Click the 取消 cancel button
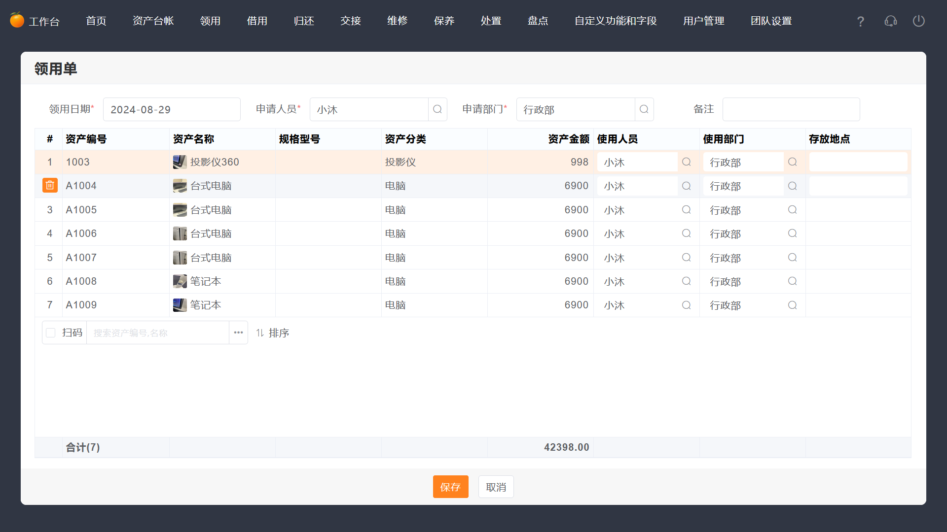The width and height of the screenshot is (947, 532). (x=496, y=487)
